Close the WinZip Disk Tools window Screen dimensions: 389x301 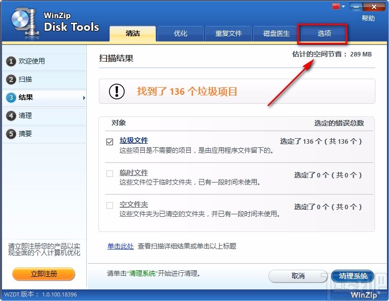tap(374, 7)
